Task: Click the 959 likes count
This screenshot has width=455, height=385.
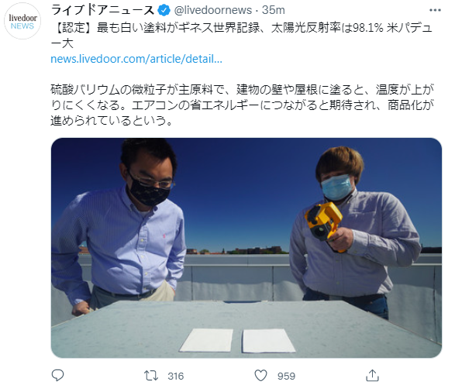Action: coord(286,376)
